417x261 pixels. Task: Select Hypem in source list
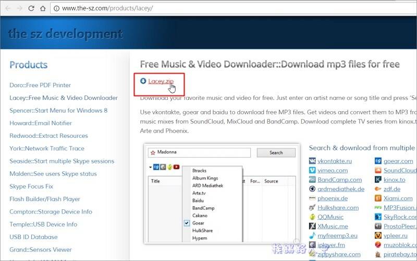200,238
